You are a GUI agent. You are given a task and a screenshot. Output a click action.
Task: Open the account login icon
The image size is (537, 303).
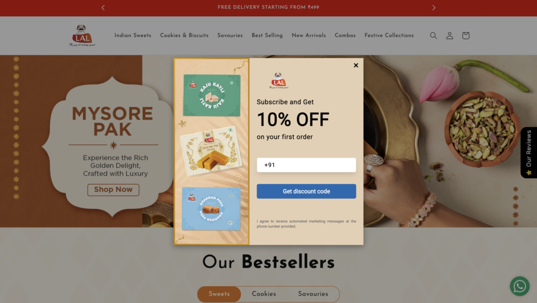pyautogui.click(x=449, y=36)
